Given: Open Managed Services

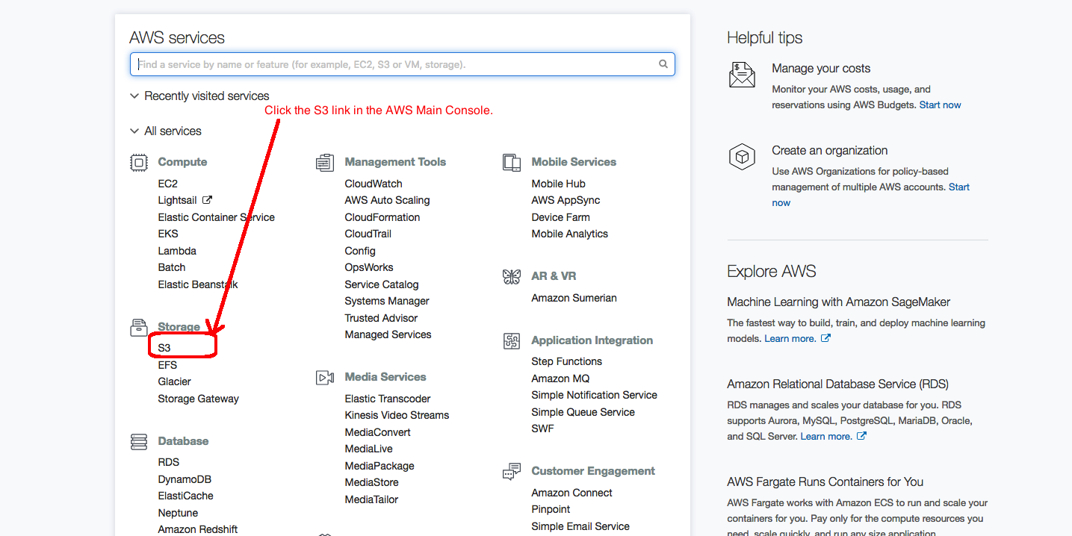Looking at the screenshot, I should tap(388, 334).
